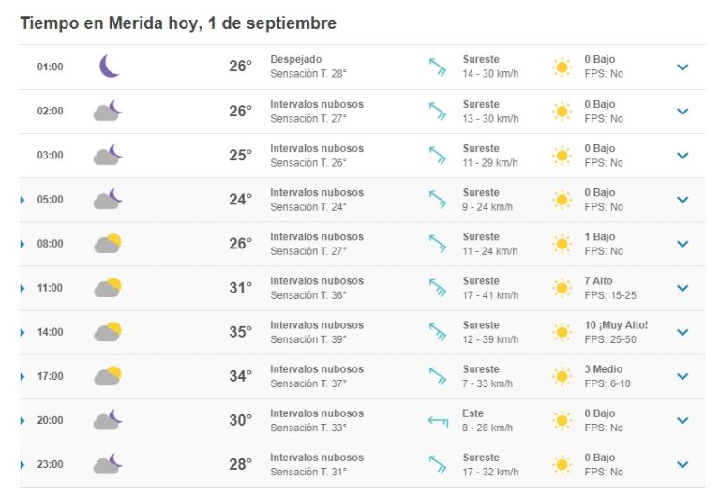Click the southeast wind arrow at 08:00

(438, 244)
